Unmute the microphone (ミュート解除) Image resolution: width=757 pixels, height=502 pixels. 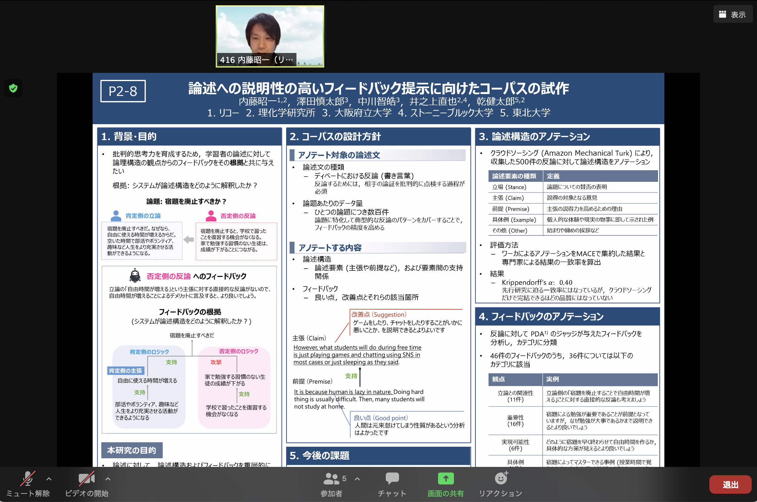coord(28,484)
